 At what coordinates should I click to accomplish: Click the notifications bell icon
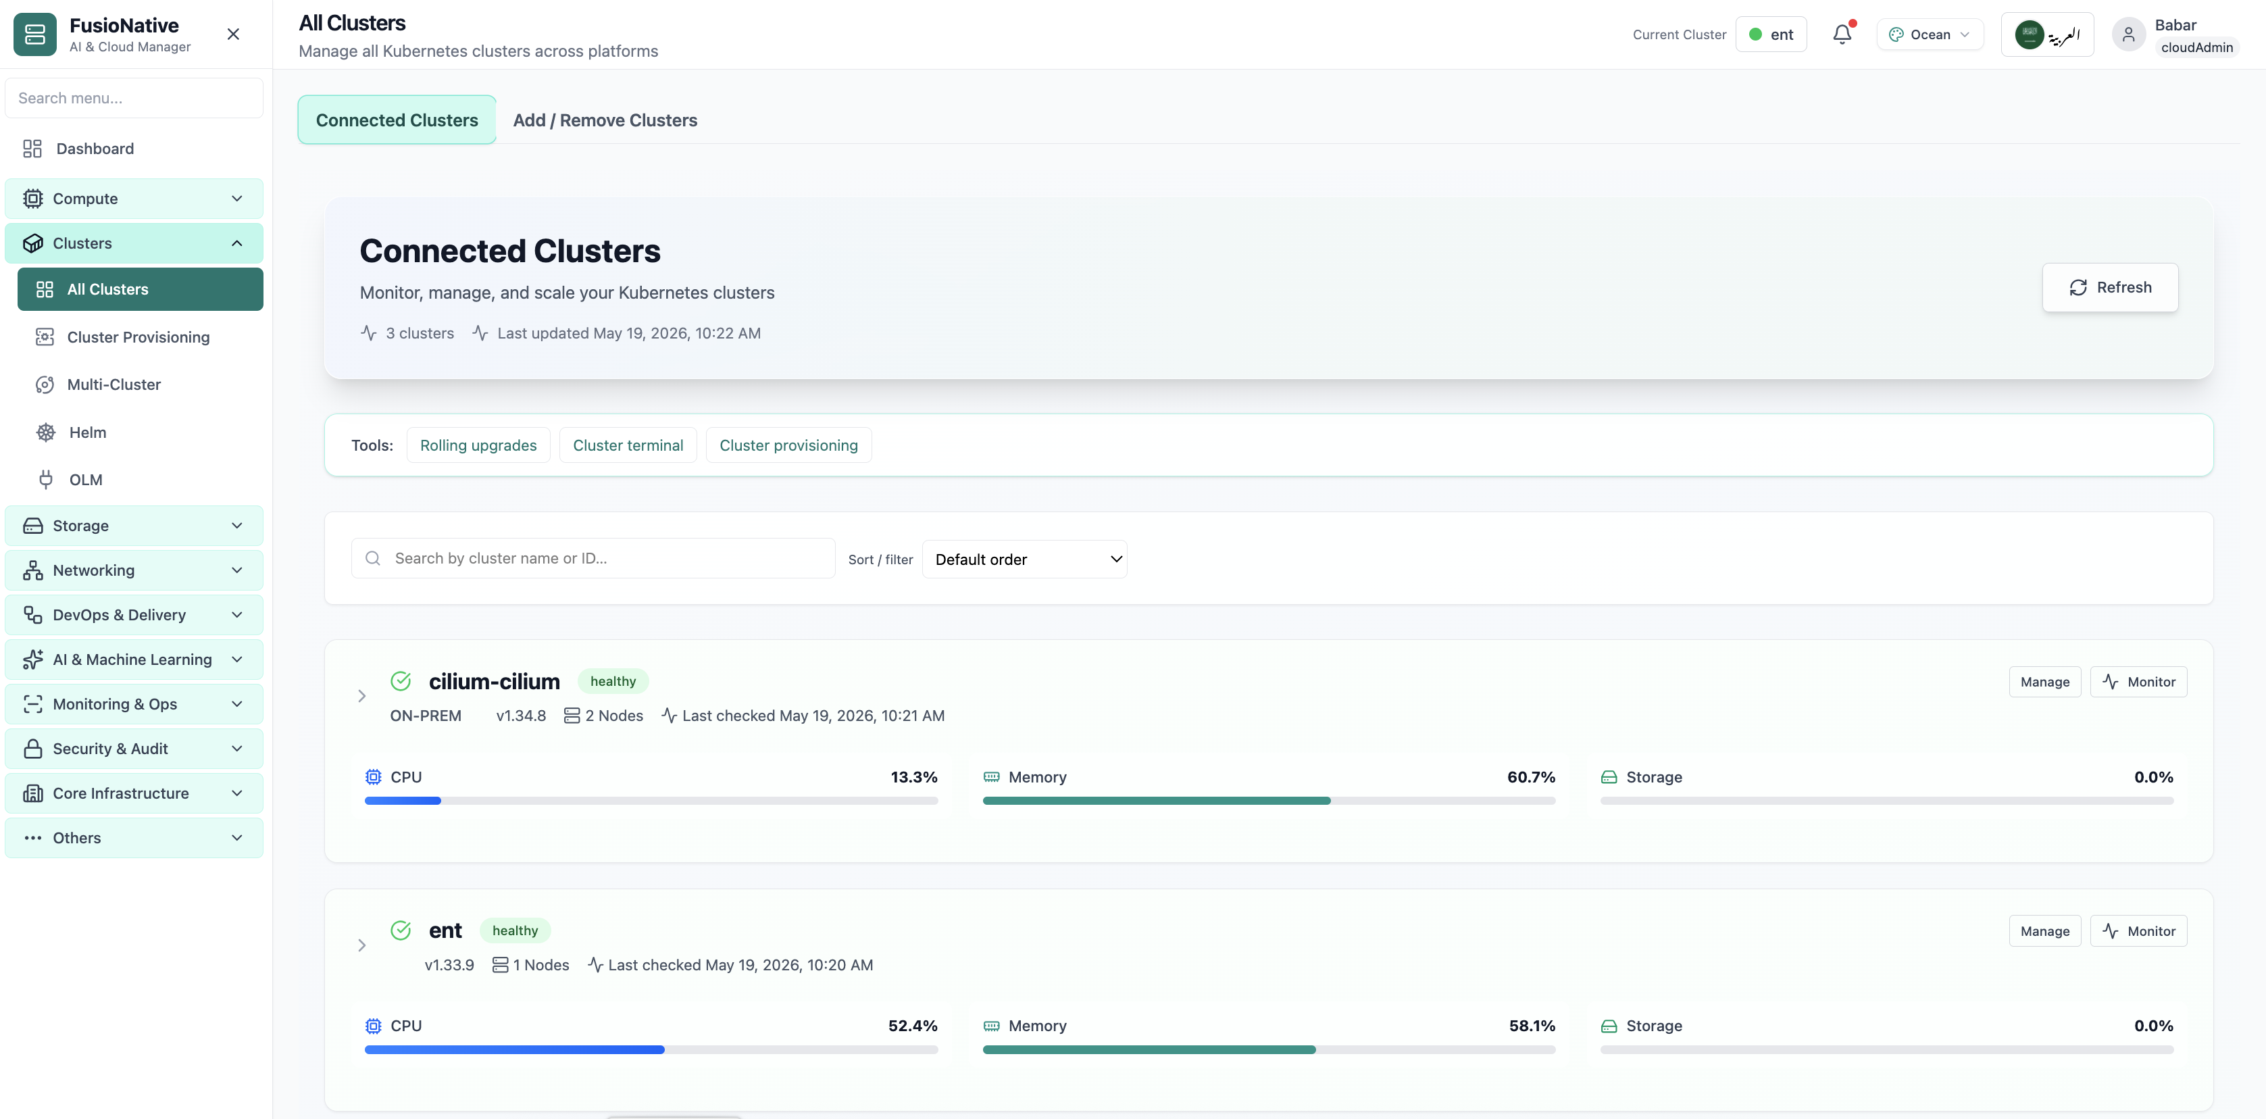pyautogui.click(x=1842, y=34)
